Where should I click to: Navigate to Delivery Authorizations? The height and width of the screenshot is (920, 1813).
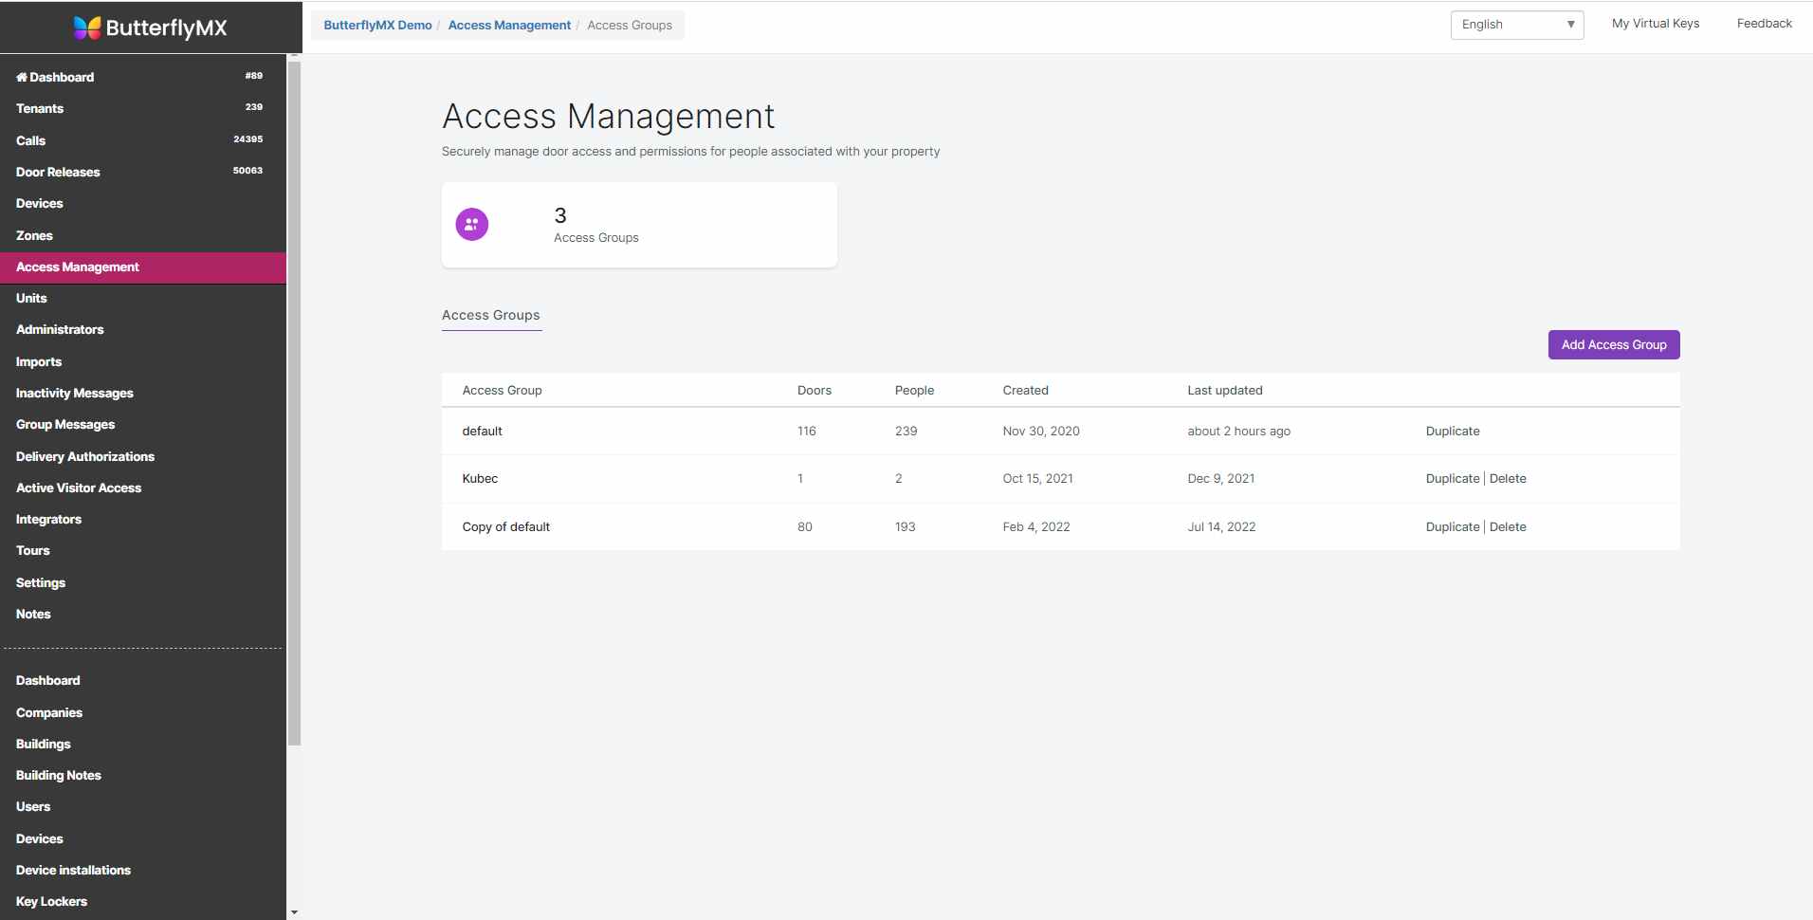click(x=85, y=456)
